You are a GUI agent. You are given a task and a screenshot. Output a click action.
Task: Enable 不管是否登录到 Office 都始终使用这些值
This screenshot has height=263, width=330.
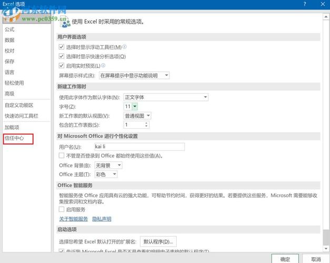point(62,156)
